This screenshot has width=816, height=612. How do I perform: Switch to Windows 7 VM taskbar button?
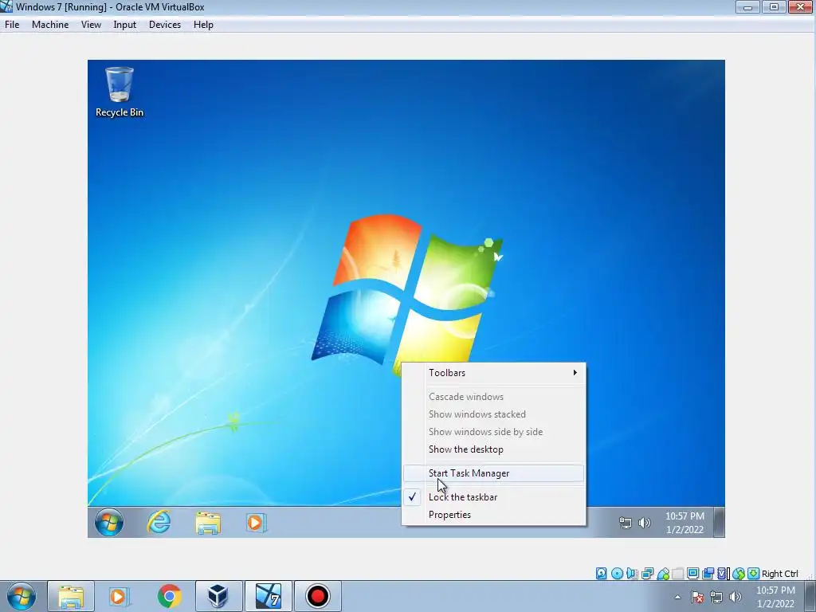(269, 596)
